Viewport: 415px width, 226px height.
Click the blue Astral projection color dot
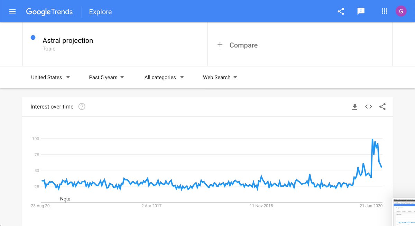tap(33, 38)
